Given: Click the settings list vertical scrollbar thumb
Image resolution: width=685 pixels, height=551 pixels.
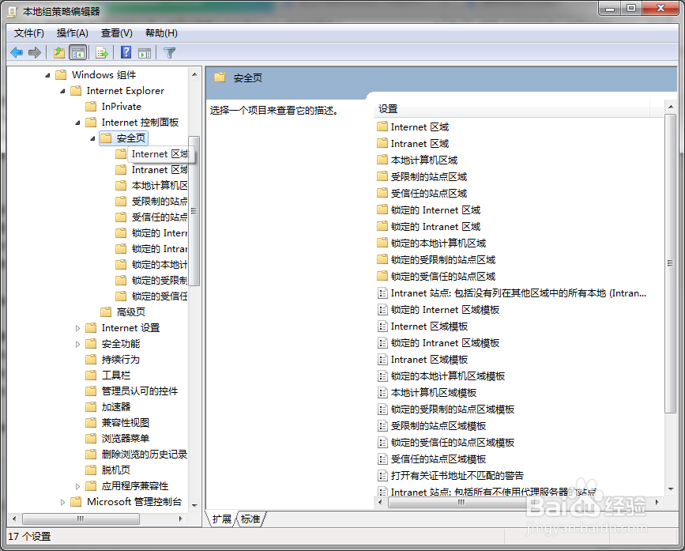Looking at the screenshot, I should click(670, 263).
